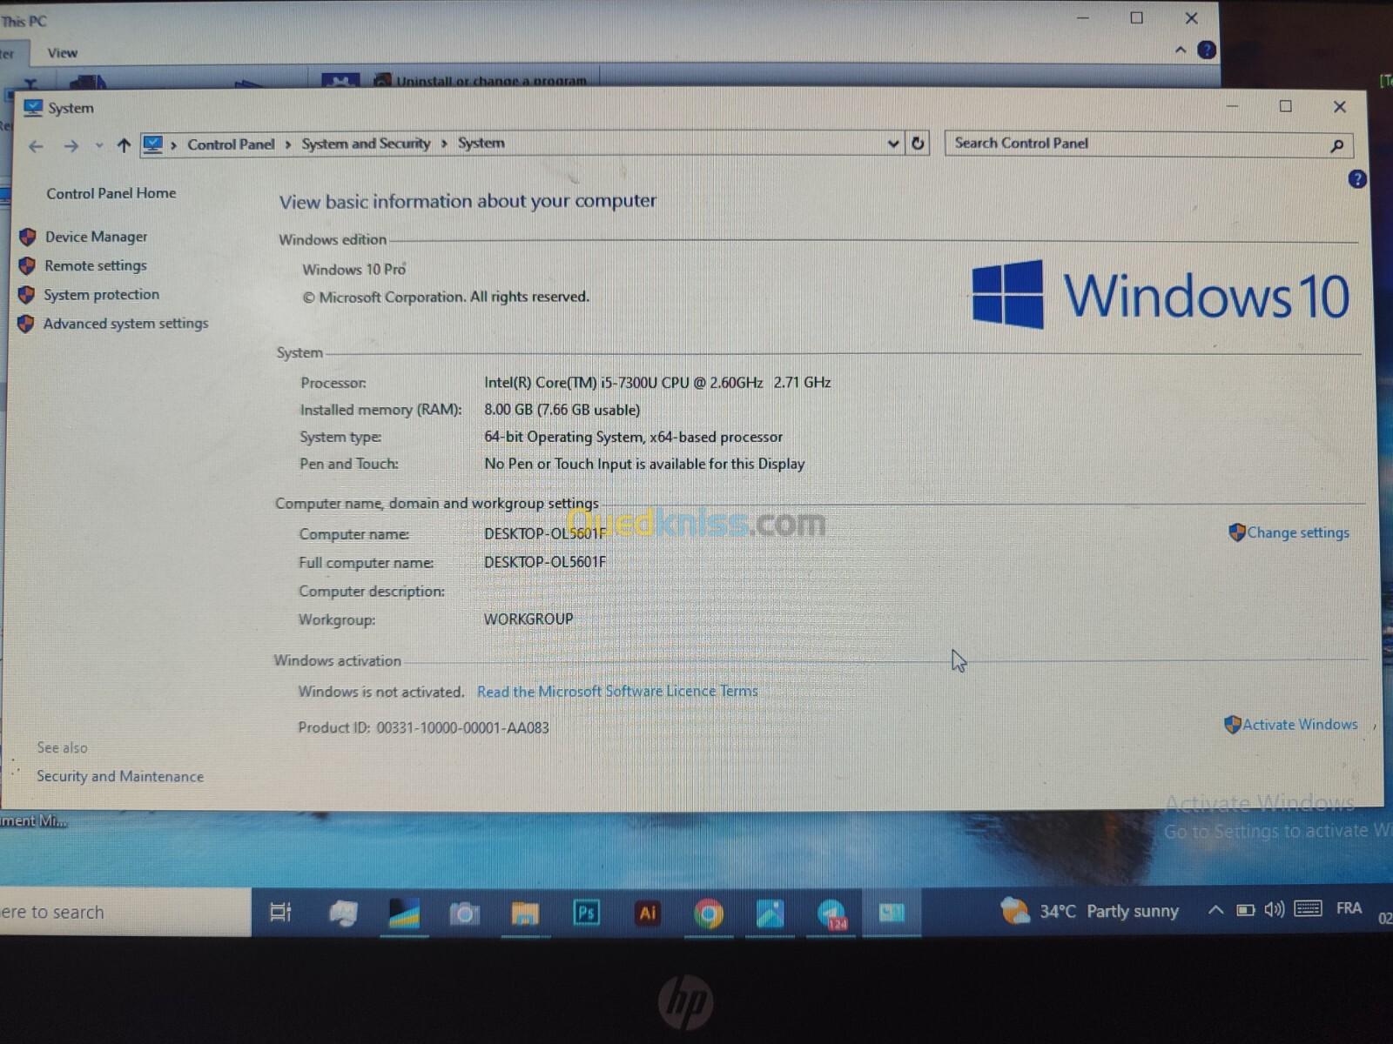Click the System breadcrumb entry
Screen dimensions: 1393x1044
coord(481,143)
